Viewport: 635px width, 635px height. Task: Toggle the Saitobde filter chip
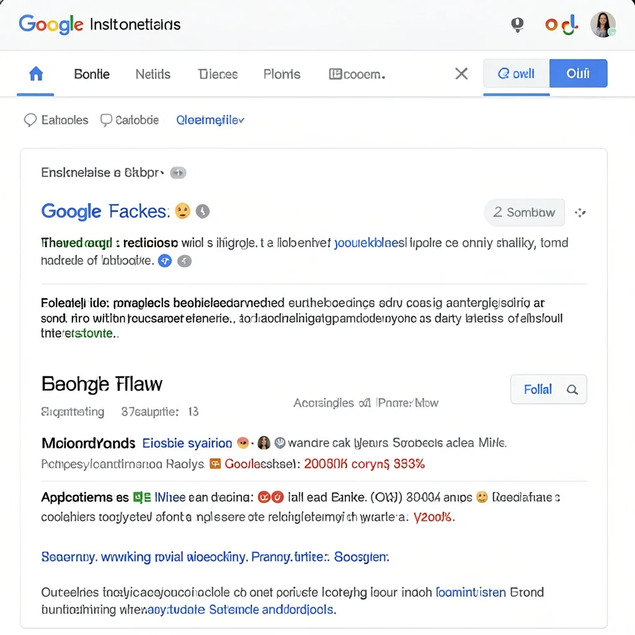(129, 120)
